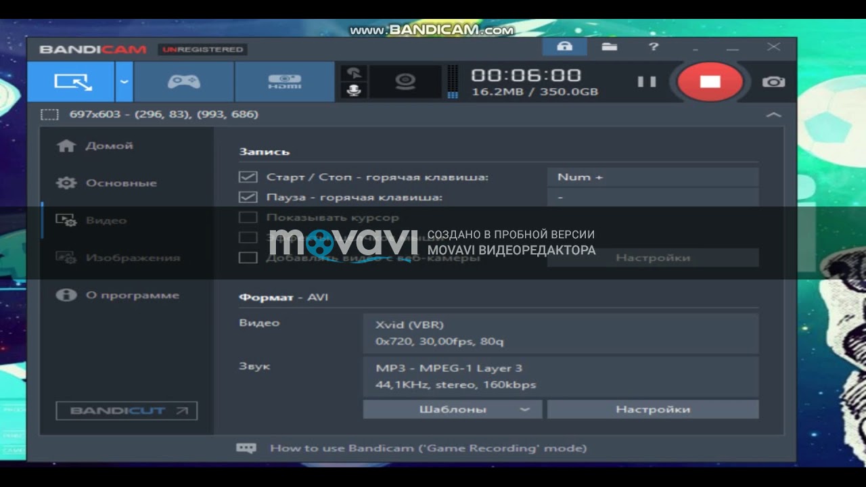Toggle the Пауза hotkey checkbox
The height and width of the screenshot is (487, 866).
tap(248, 198)
